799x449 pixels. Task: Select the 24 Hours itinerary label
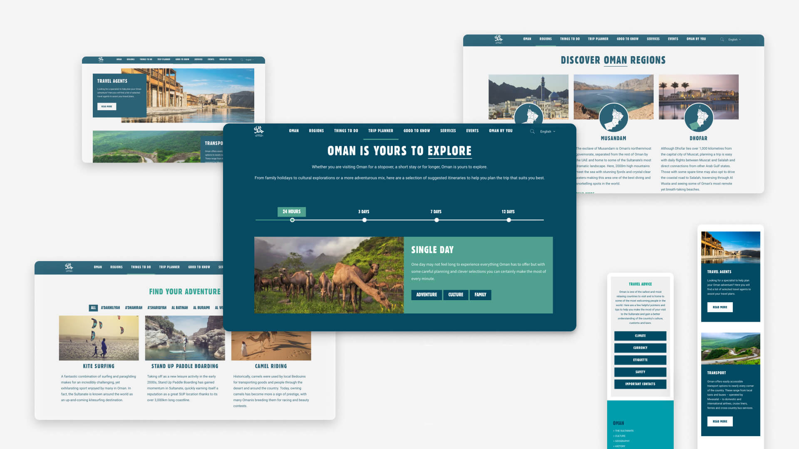pyautogui.click(x=292, y=212)
